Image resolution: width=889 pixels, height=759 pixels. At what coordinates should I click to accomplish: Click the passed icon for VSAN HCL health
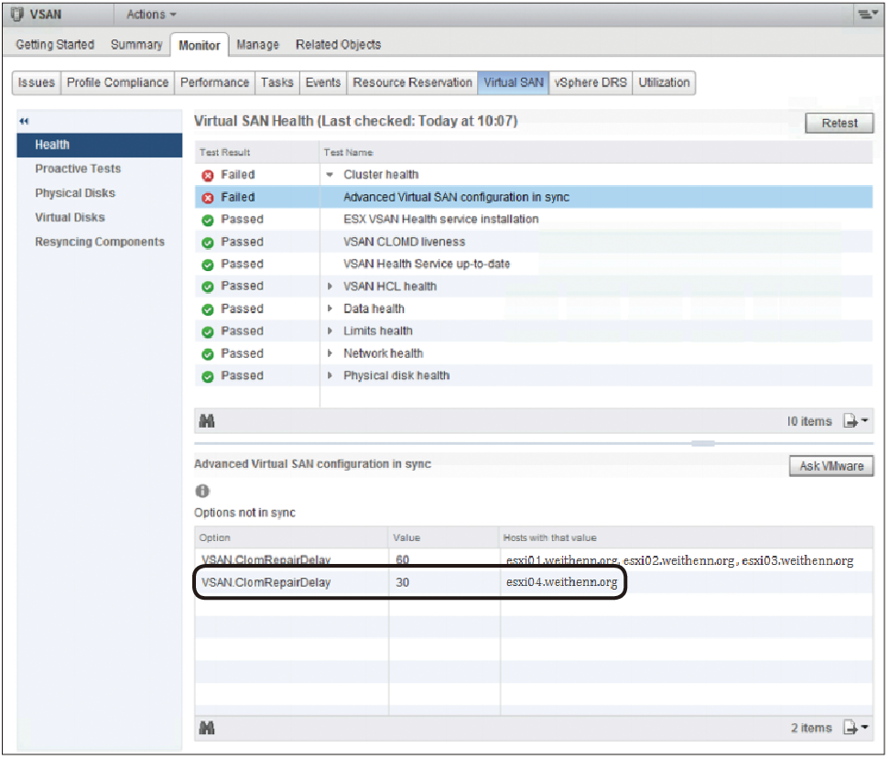[x=208, y=287]
